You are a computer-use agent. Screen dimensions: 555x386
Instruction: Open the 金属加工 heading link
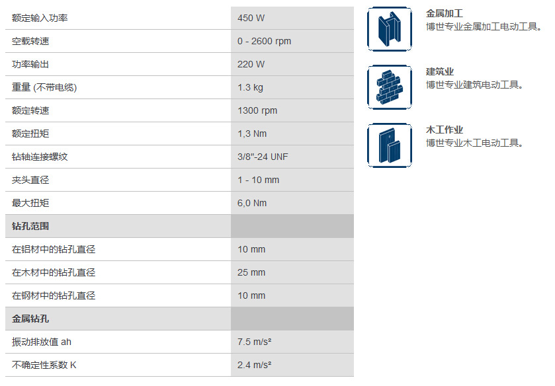[445, 13]
